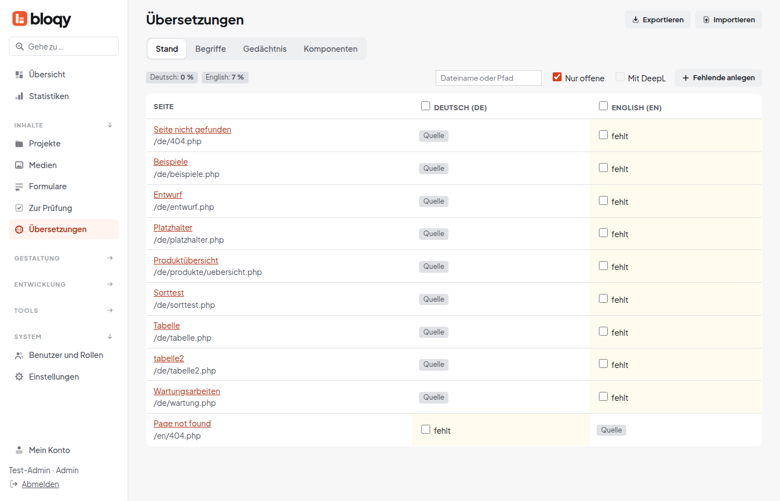
Task: Click the Projekte folder icon
Action: pos(19,144)
